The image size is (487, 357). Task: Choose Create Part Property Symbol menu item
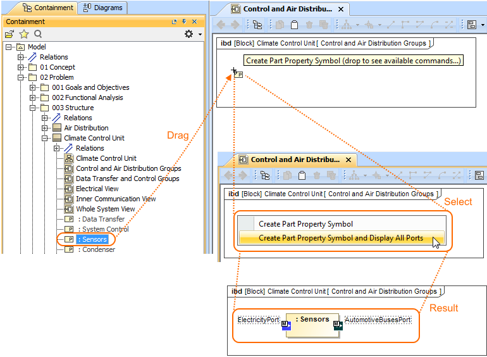(x=305, y=224)
